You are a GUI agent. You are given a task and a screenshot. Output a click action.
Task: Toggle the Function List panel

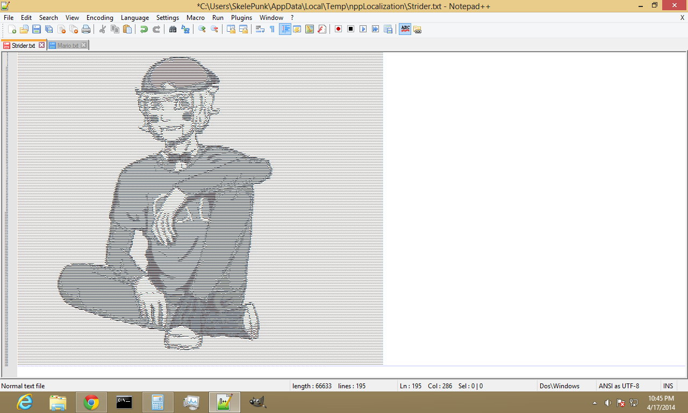(x=322, y=29)
